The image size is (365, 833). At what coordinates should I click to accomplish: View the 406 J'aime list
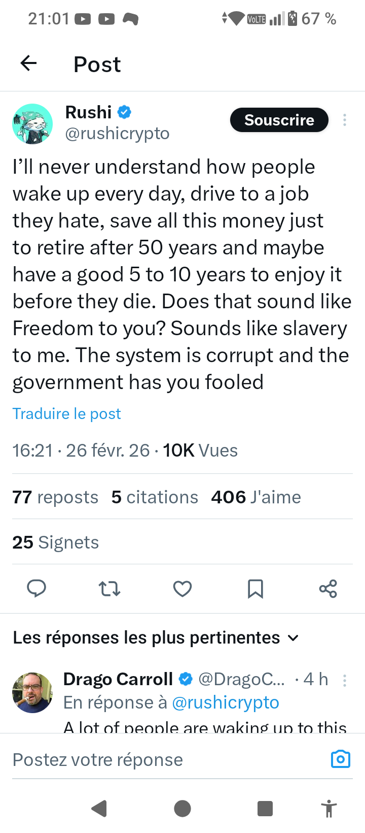(255, 497)
